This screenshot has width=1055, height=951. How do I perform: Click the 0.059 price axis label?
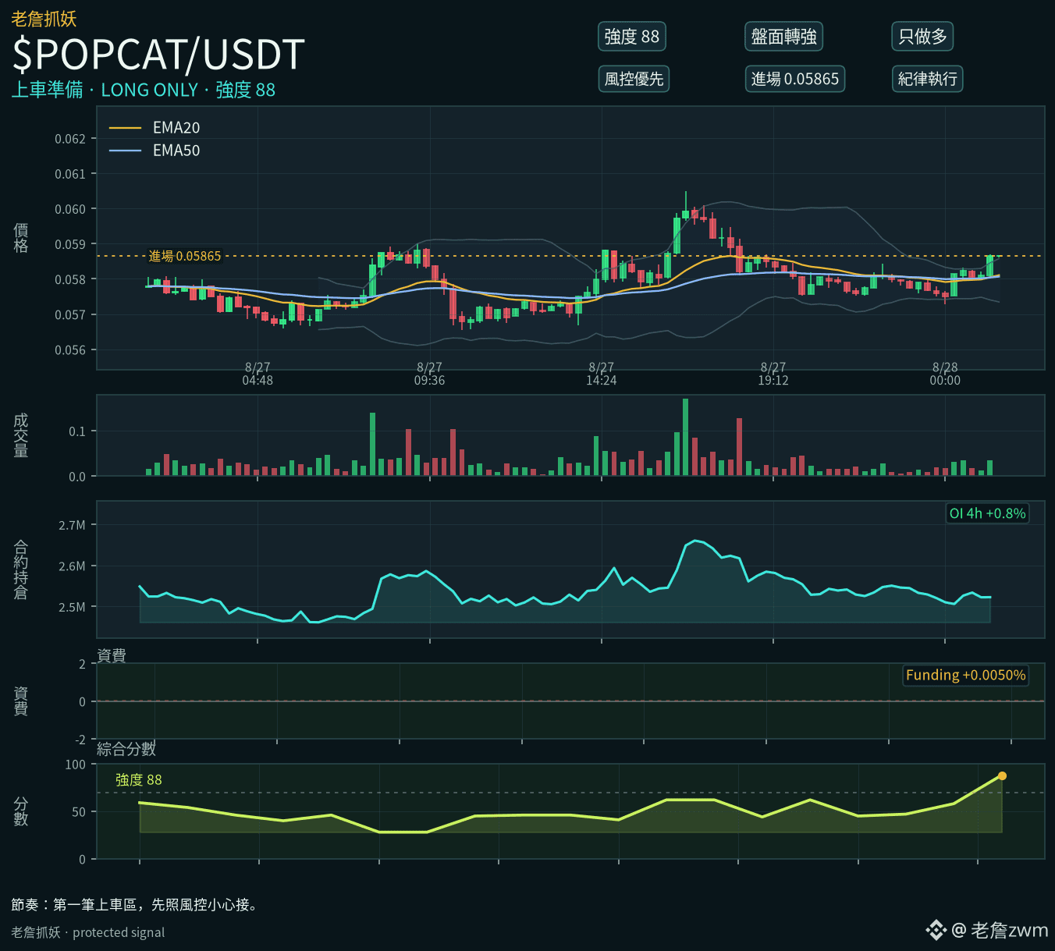pyautogui.click(x=70, y=244)
